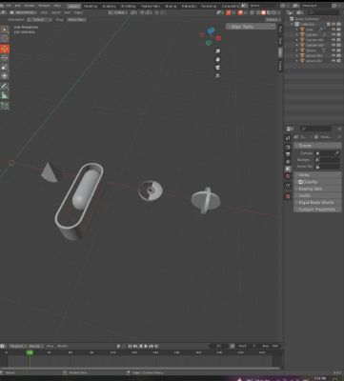Hide Cylinder.002 with its eye icon
The height and width of the screenshot is (381, 344).
click(x=334, y=45)
